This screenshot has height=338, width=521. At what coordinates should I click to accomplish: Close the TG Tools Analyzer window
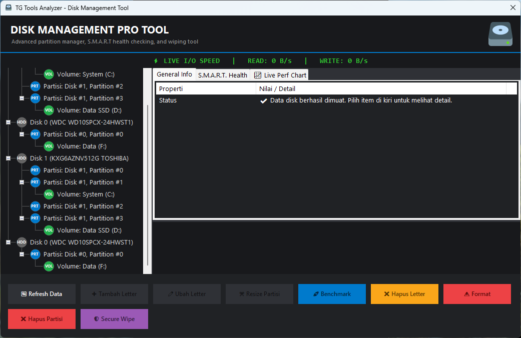(512, 7)
